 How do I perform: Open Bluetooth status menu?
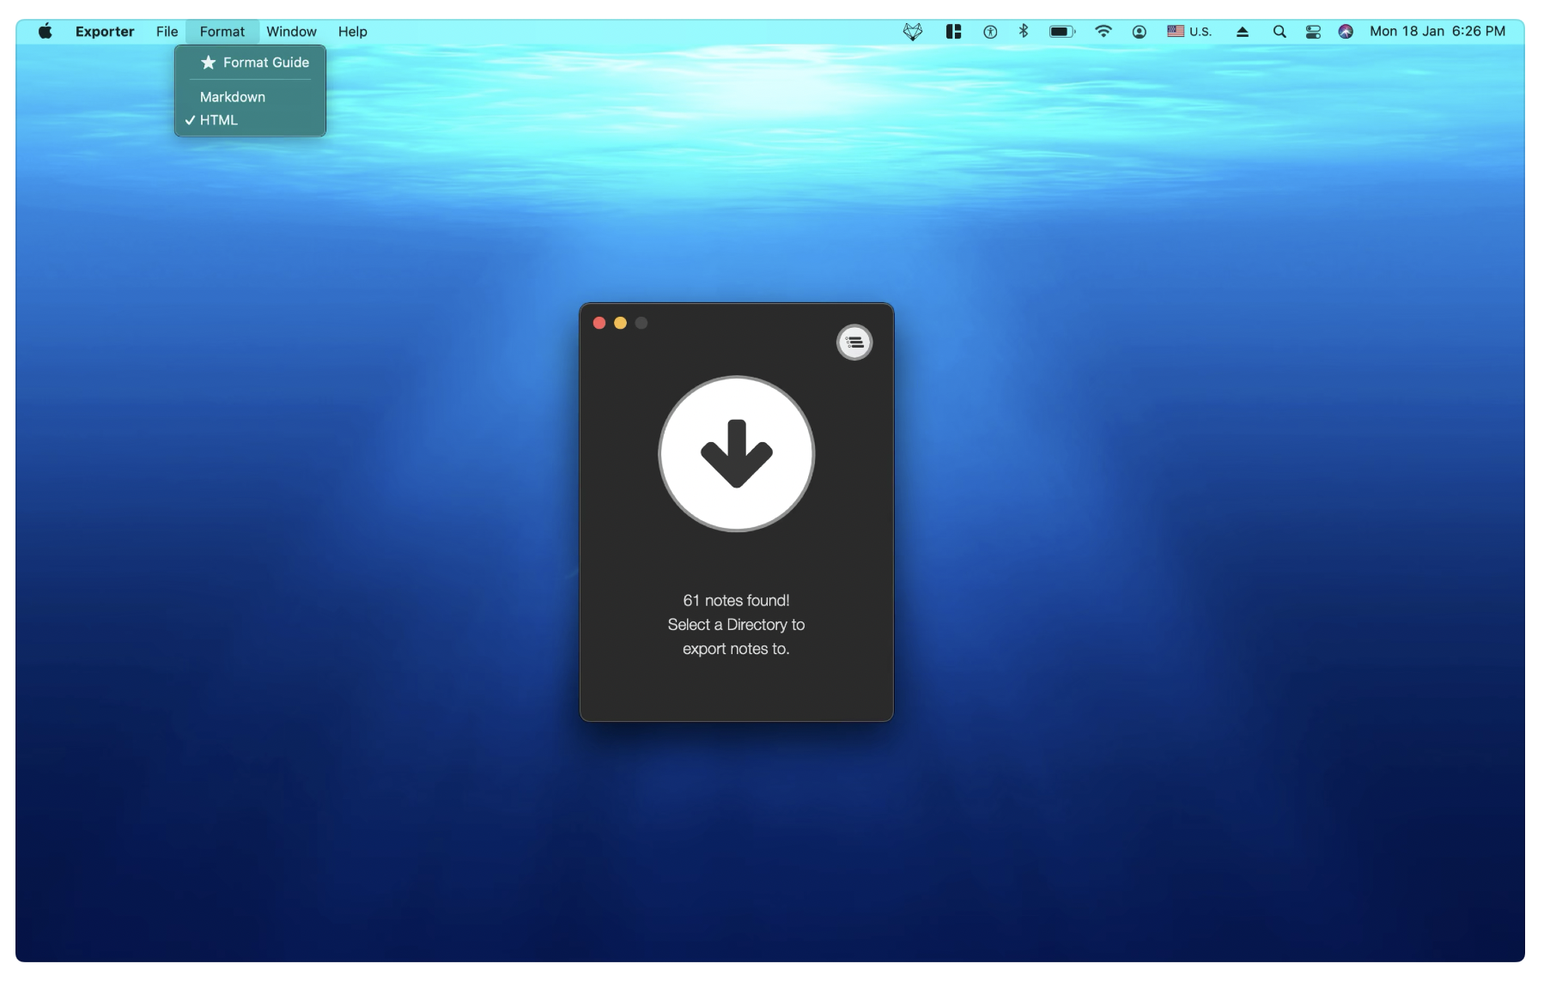(1024, 32)
